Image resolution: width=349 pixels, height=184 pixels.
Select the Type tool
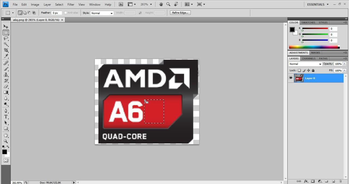pos(6,117)
